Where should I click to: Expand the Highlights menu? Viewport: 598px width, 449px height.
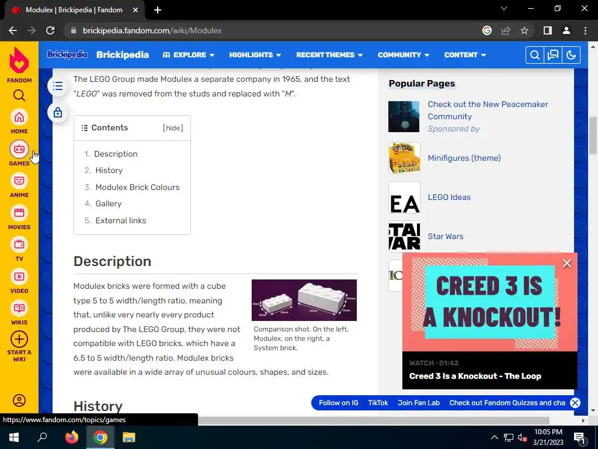click(255, 55)
